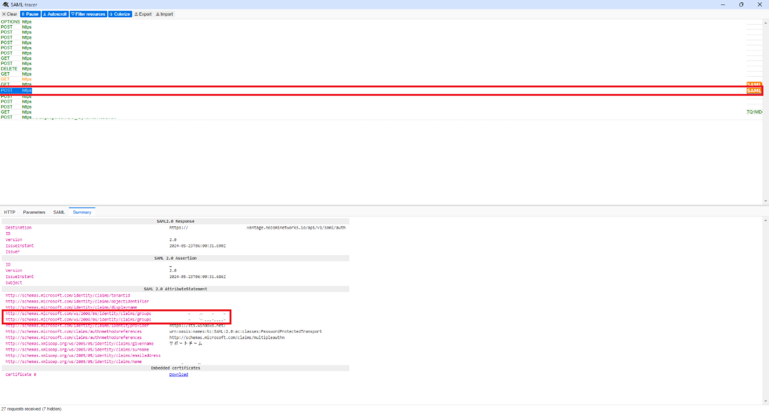This screenshot has height=414, width=769.
Task: Import a saved trace
Action: (x=164, y=14)
